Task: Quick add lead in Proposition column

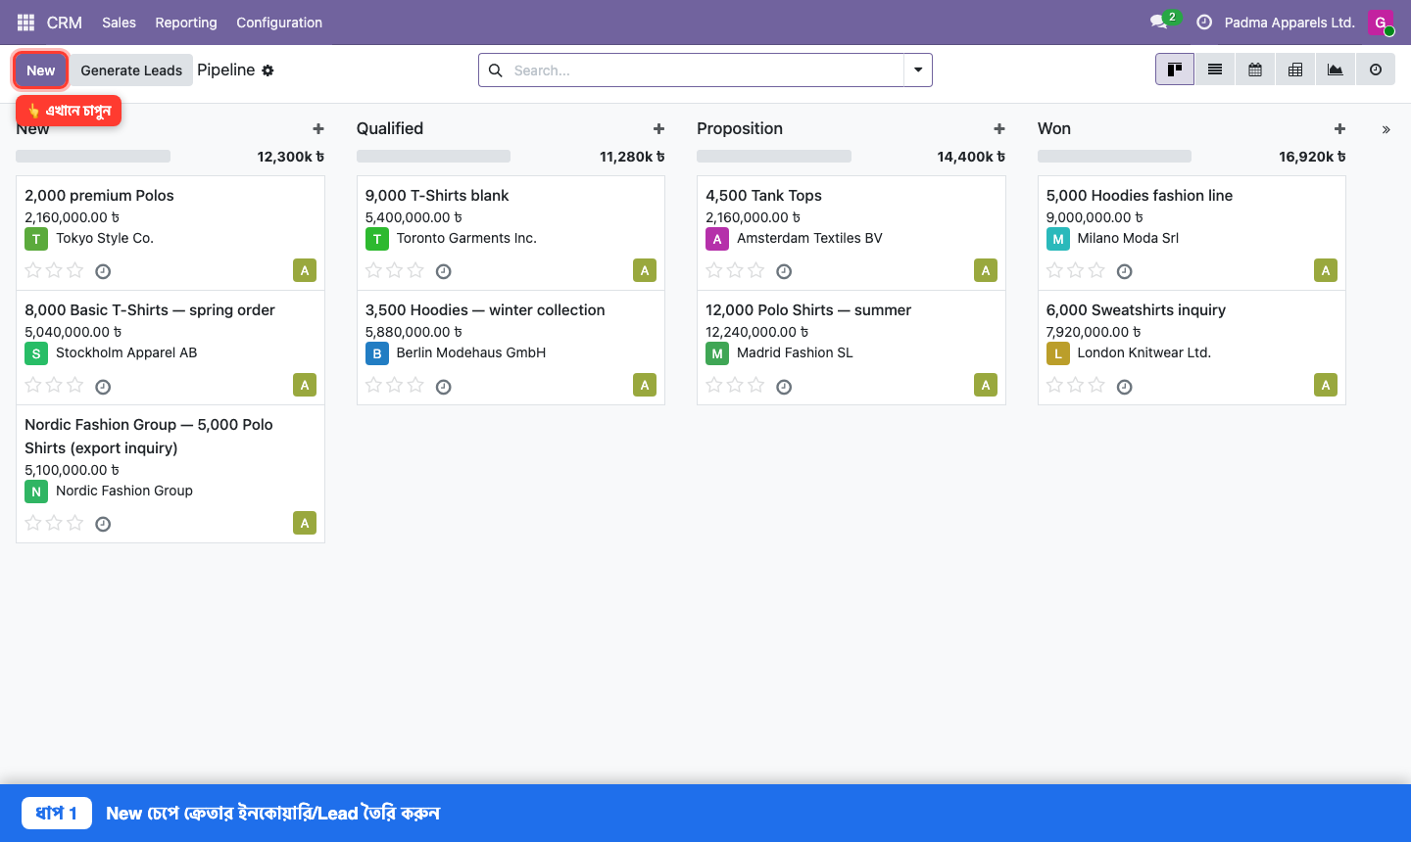Action: pyautogui.click(x=999, y=128)
